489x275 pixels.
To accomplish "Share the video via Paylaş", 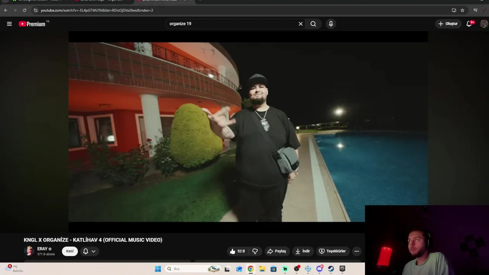I will 277,251.
